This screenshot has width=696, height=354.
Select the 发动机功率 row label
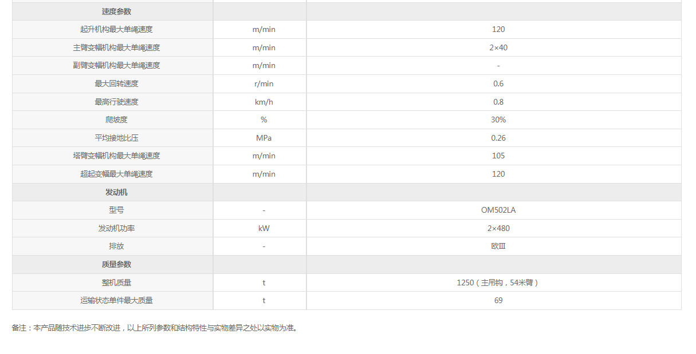tap(116, 228)
